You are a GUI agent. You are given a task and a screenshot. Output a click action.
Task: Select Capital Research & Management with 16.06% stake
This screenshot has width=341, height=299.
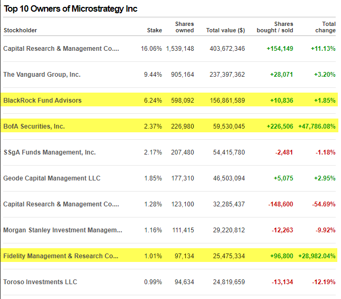(61, 49)
